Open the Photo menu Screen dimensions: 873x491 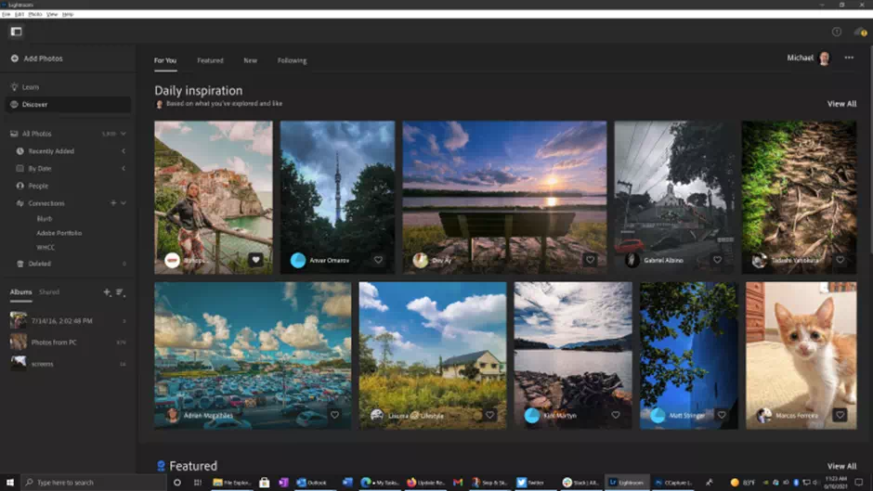34,15
